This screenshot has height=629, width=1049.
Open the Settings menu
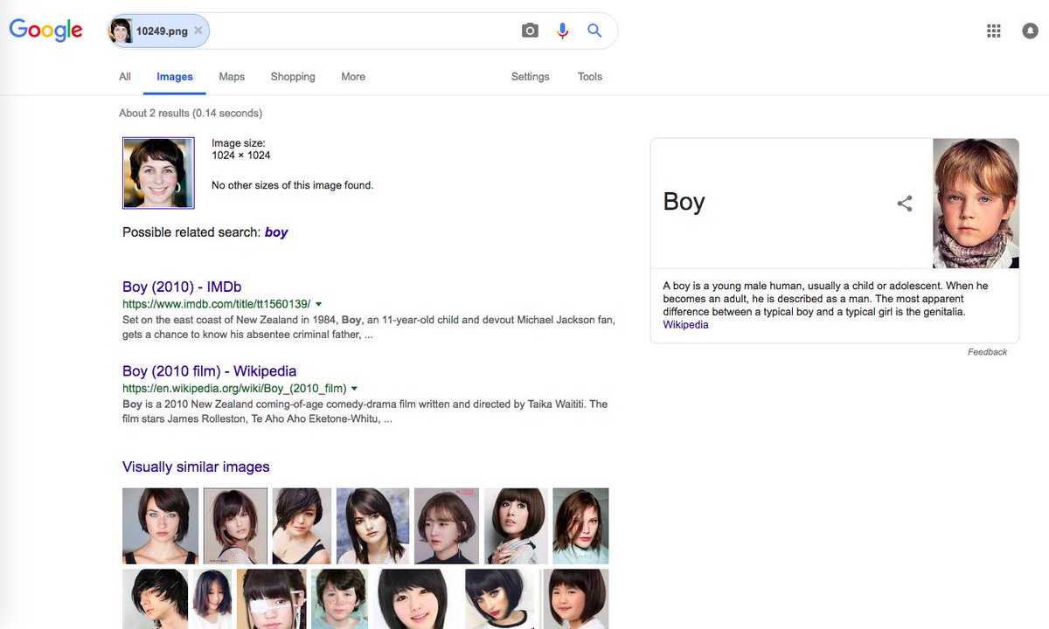tap(530, 77)
